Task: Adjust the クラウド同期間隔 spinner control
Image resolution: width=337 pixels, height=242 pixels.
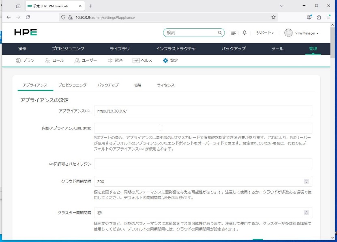Action: 306,181
